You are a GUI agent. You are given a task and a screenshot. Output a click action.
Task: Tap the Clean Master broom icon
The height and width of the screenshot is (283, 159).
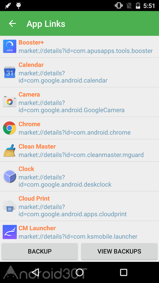[x=10, y=150]
